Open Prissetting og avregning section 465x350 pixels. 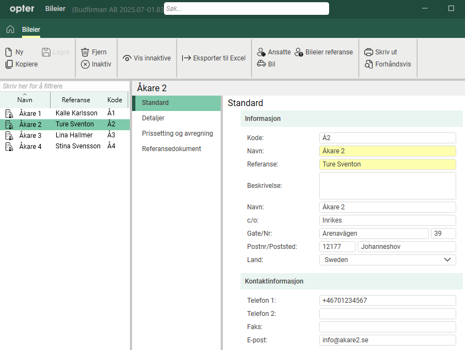(177, 134)
